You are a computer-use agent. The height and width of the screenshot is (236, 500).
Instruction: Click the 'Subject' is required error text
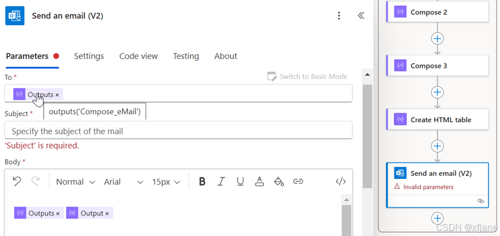[x=42, y=146]
